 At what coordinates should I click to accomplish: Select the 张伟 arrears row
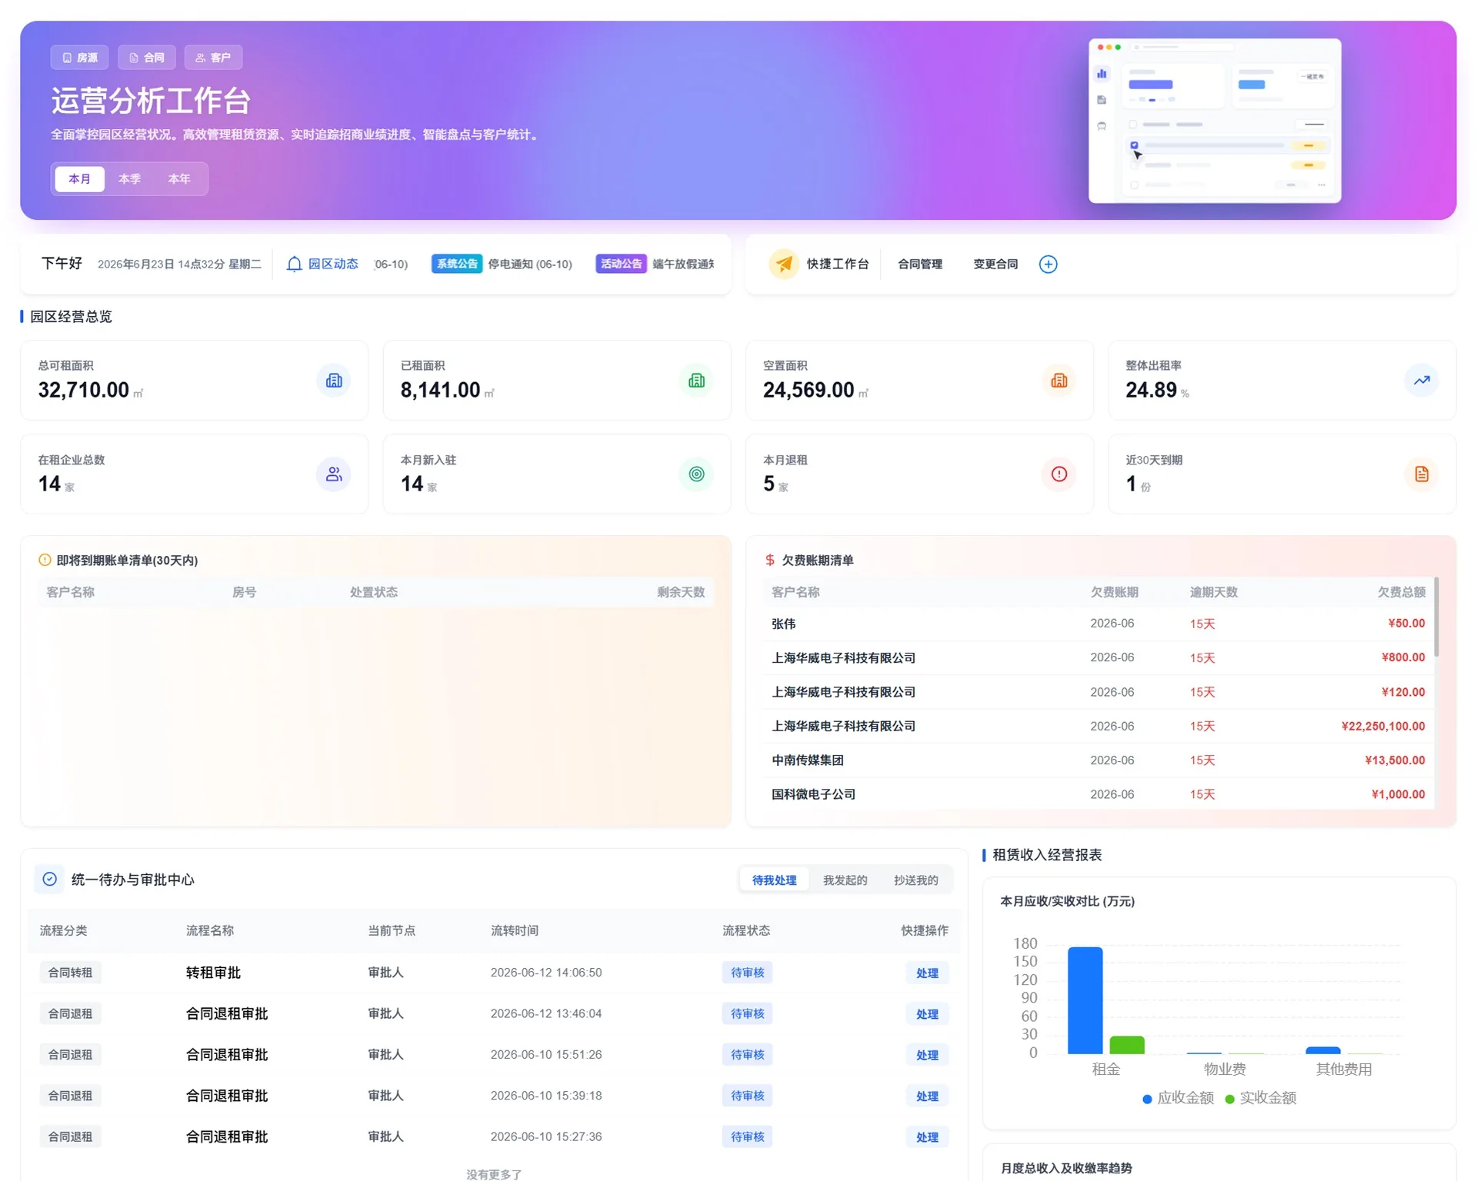coord(1098,624)
